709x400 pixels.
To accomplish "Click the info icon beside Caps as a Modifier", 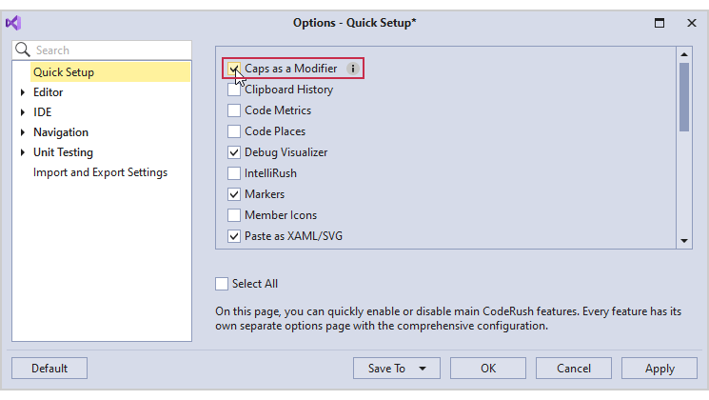I will (353, 69).
